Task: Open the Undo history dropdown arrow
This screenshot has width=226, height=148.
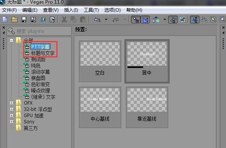Action: click(x=106, y=20)
